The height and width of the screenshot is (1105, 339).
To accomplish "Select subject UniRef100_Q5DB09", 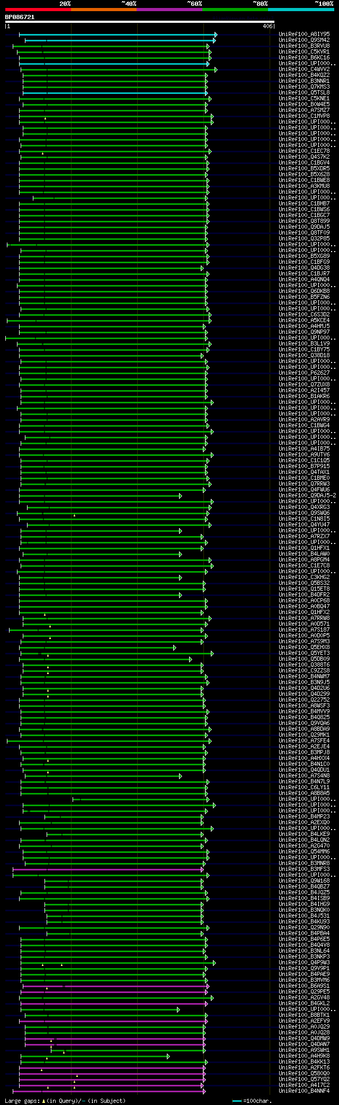I will point(304,659).
